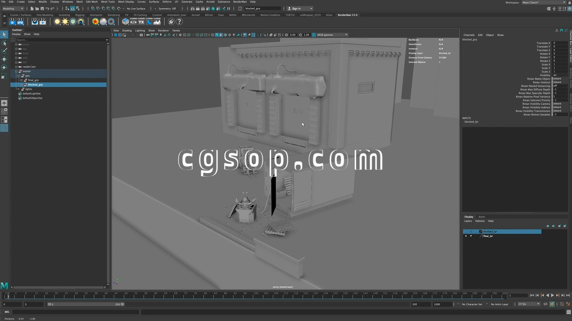
Task: Open the Options menu in Layer Editor
Action: [479, 221]
